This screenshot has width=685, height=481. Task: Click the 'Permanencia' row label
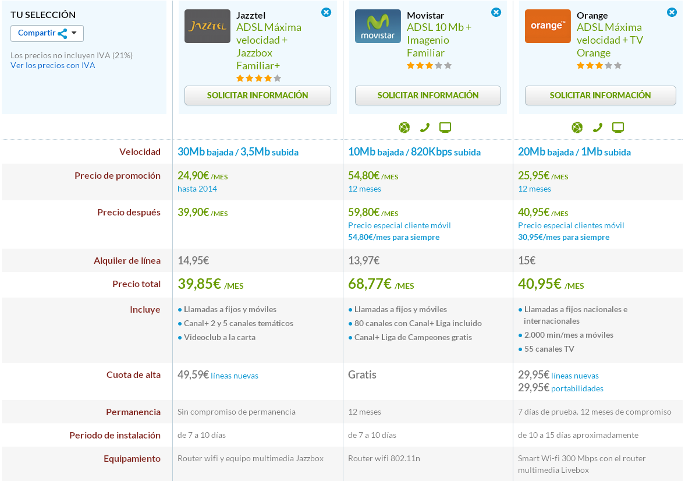point(133,412)
